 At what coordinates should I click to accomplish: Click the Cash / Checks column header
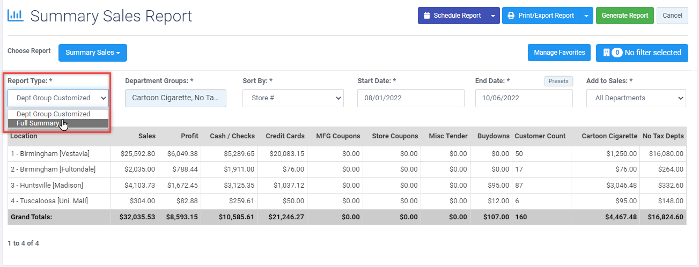click(x=232, y=136)
